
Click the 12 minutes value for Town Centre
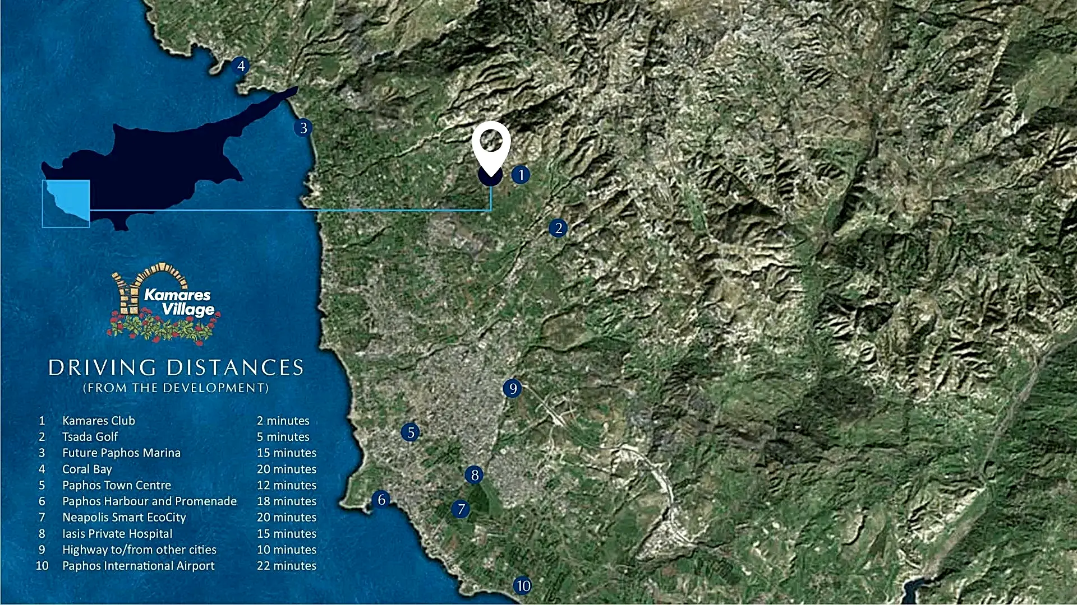[287, 485]
